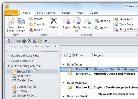138x99 pixels.
Task: Switch to the View tab
Action: [80, 13]
